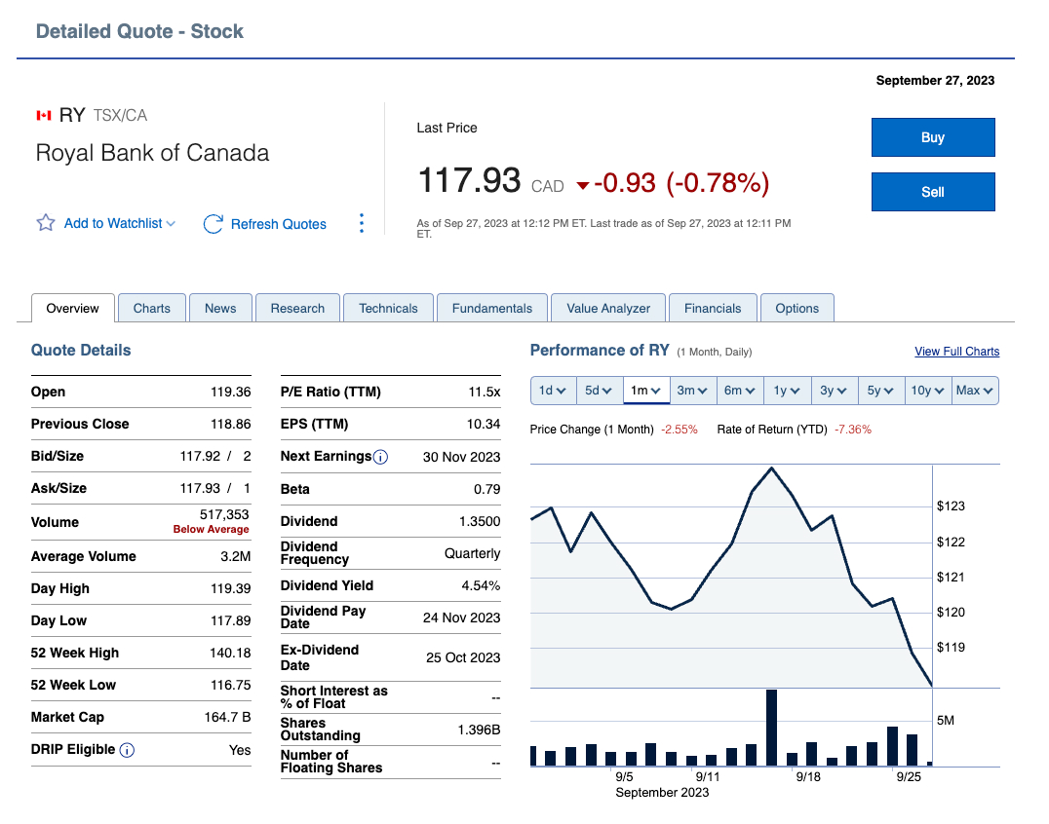Viewport: 1049px width, 824px height.
Task: Switch to the Charts tab
Action: click(152, 308)
